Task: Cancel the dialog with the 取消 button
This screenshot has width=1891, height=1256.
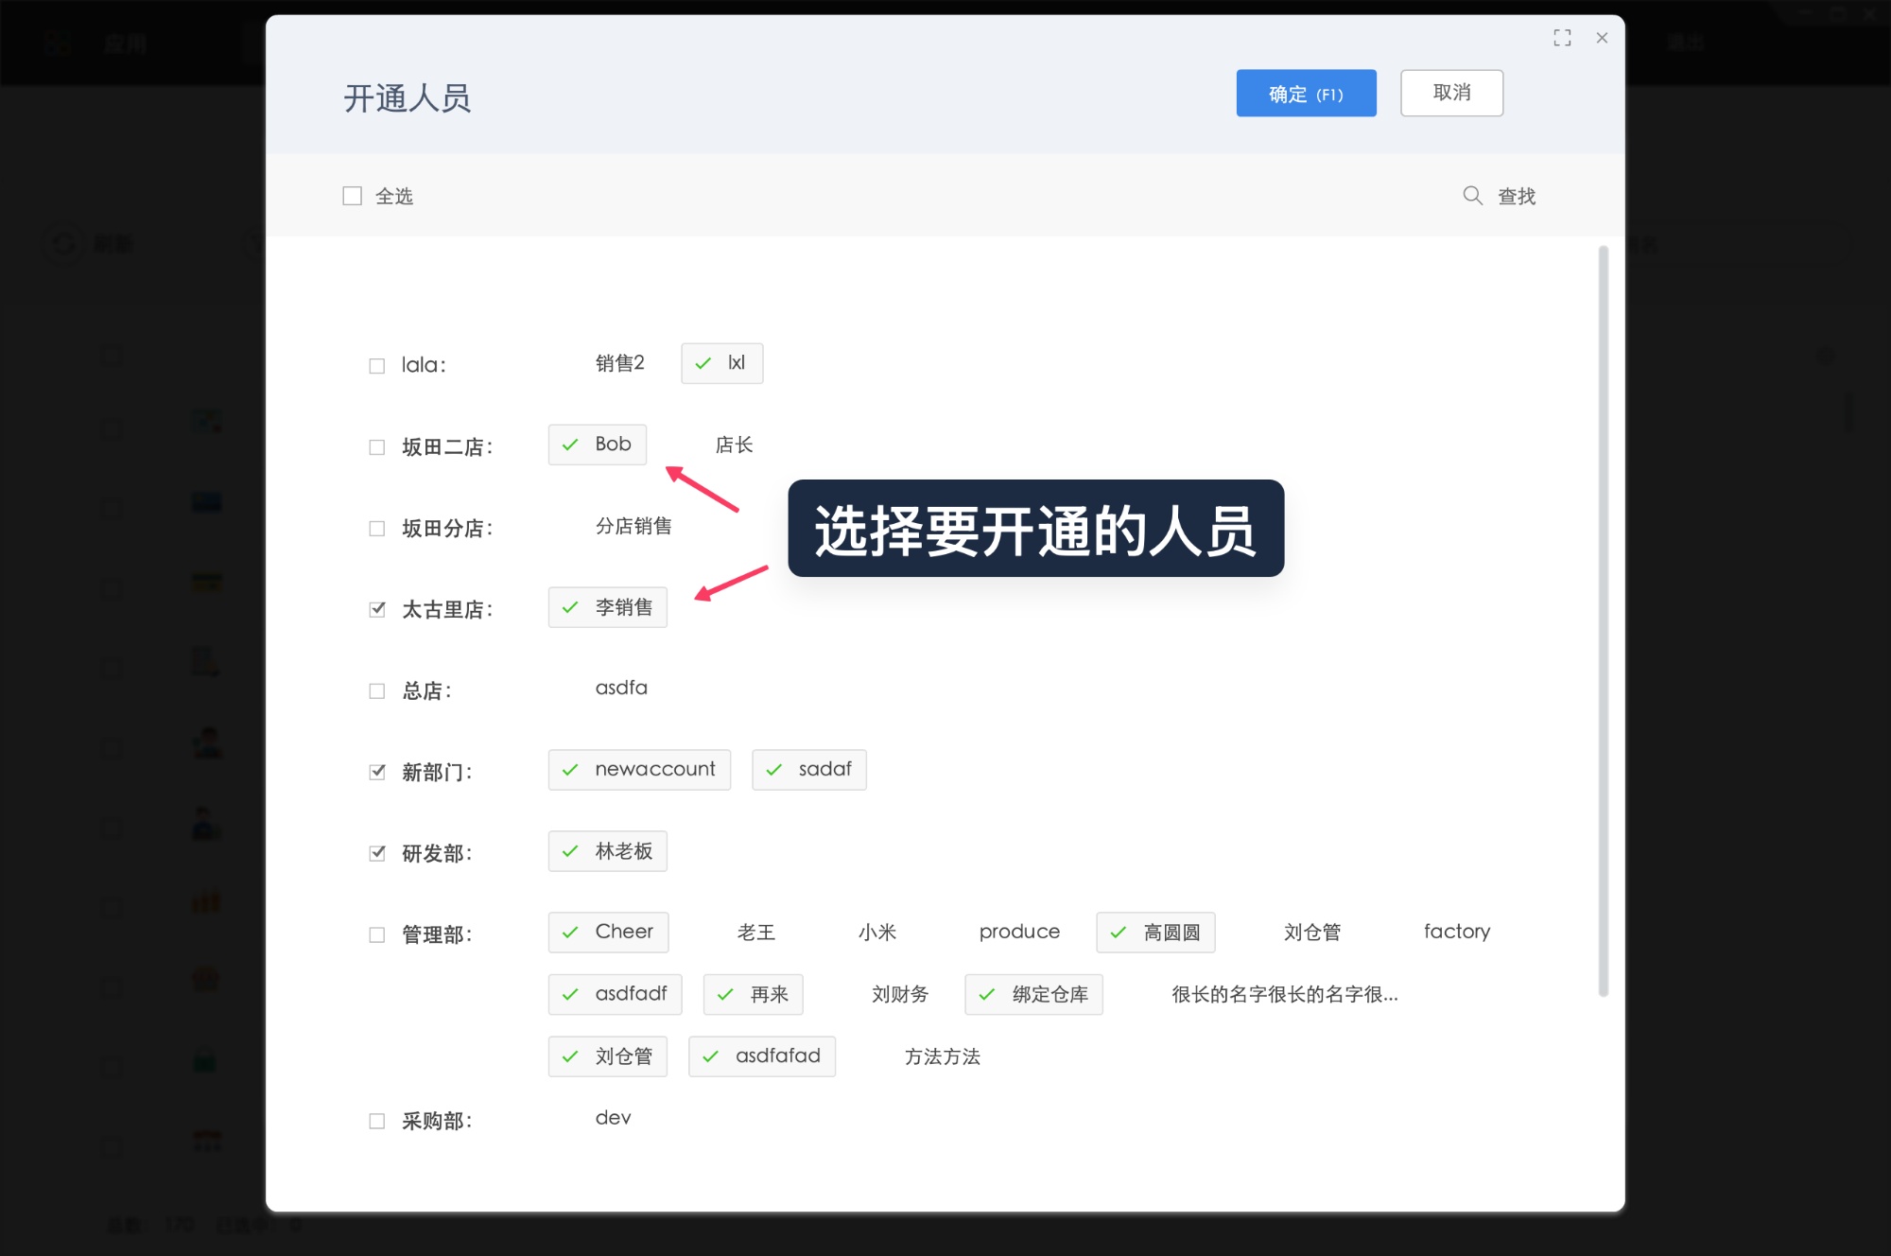Action: click(1452, 92)
